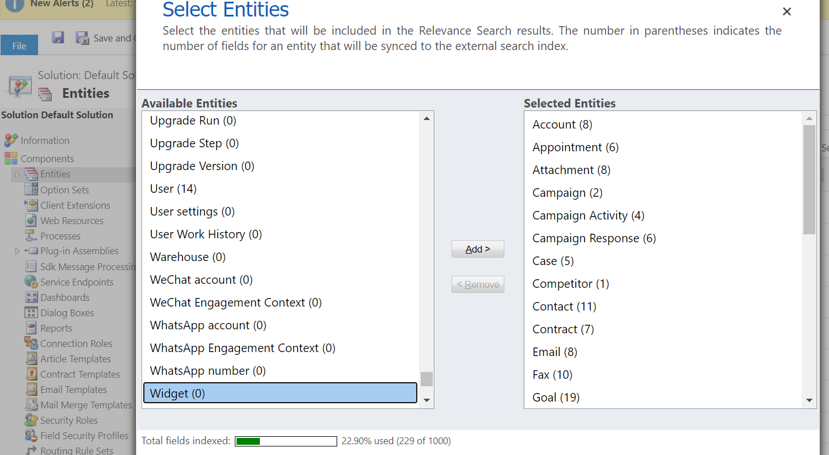Open the Option Sets node icon
Image resolution: width=829 pixels, height=455 pixels.
pos(31,190)
